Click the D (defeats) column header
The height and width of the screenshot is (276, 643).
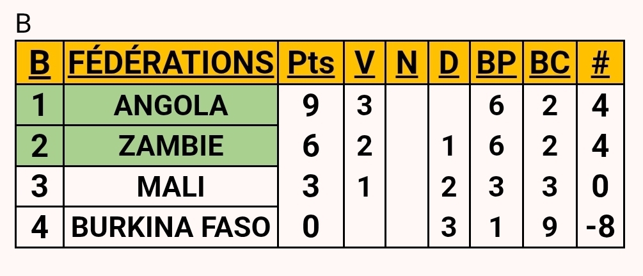tap(450, 62)
